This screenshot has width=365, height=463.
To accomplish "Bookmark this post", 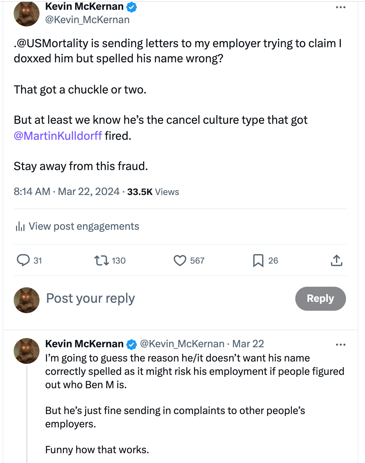I will tap(258, 261).
